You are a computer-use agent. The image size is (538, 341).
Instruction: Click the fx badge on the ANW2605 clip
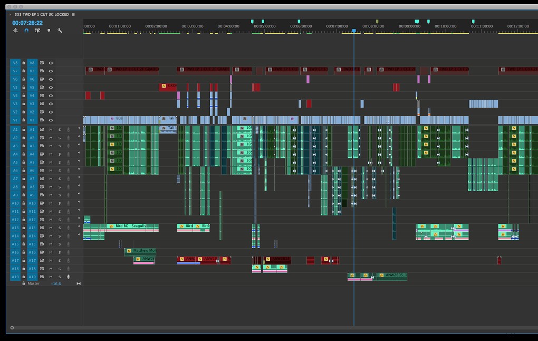381,275
